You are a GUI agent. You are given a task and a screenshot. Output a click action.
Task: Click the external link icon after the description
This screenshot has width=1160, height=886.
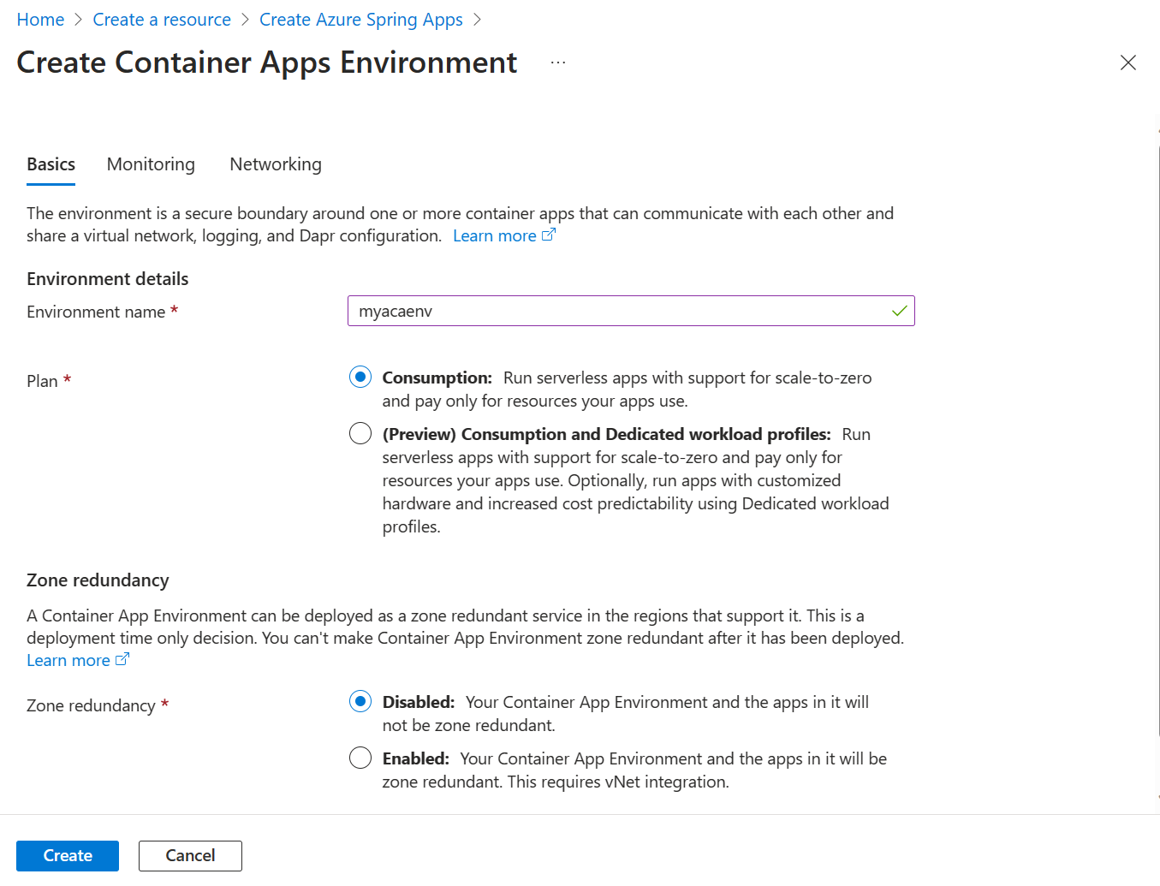point(549,235)
